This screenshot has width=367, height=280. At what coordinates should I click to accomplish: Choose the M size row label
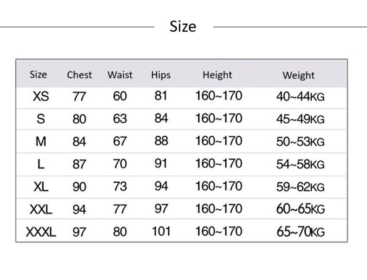[41, 141]
